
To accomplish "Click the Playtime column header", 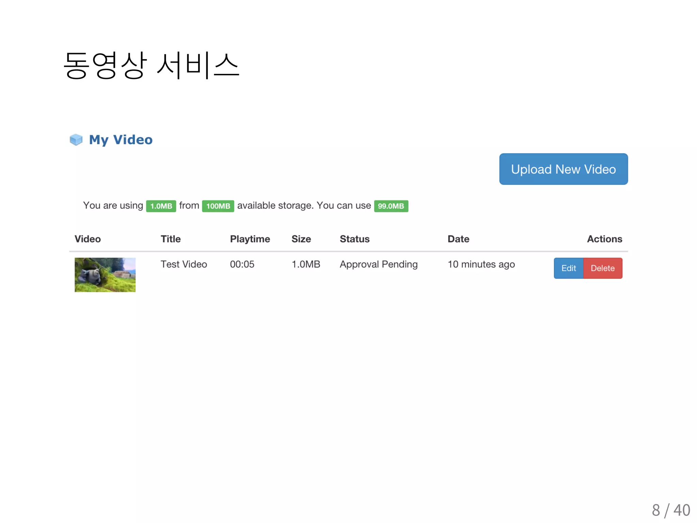I will (x=250, y=239).
